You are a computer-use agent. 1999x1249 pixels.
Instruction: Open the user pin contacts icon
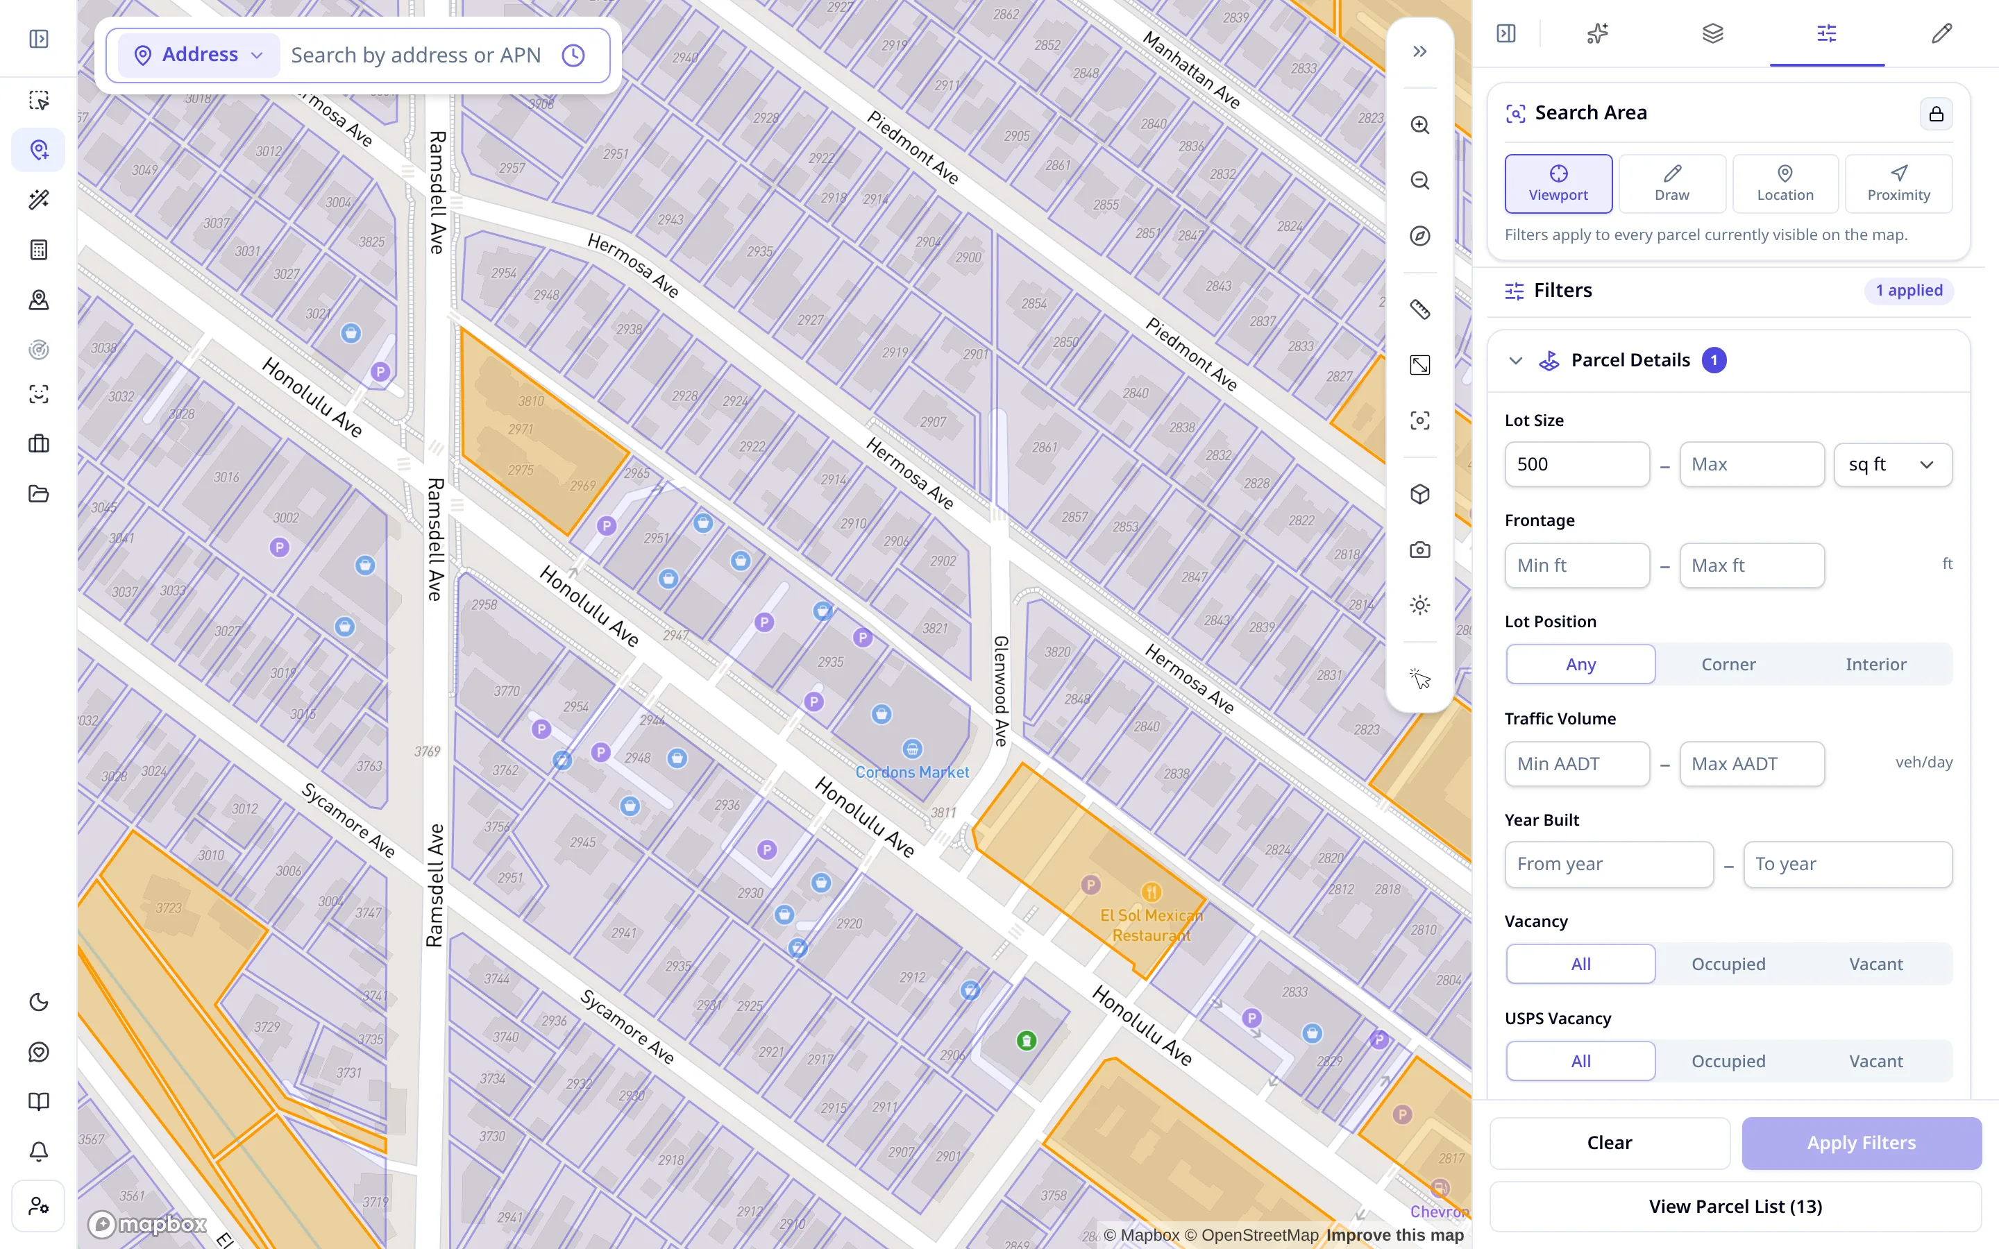point(39,300)
